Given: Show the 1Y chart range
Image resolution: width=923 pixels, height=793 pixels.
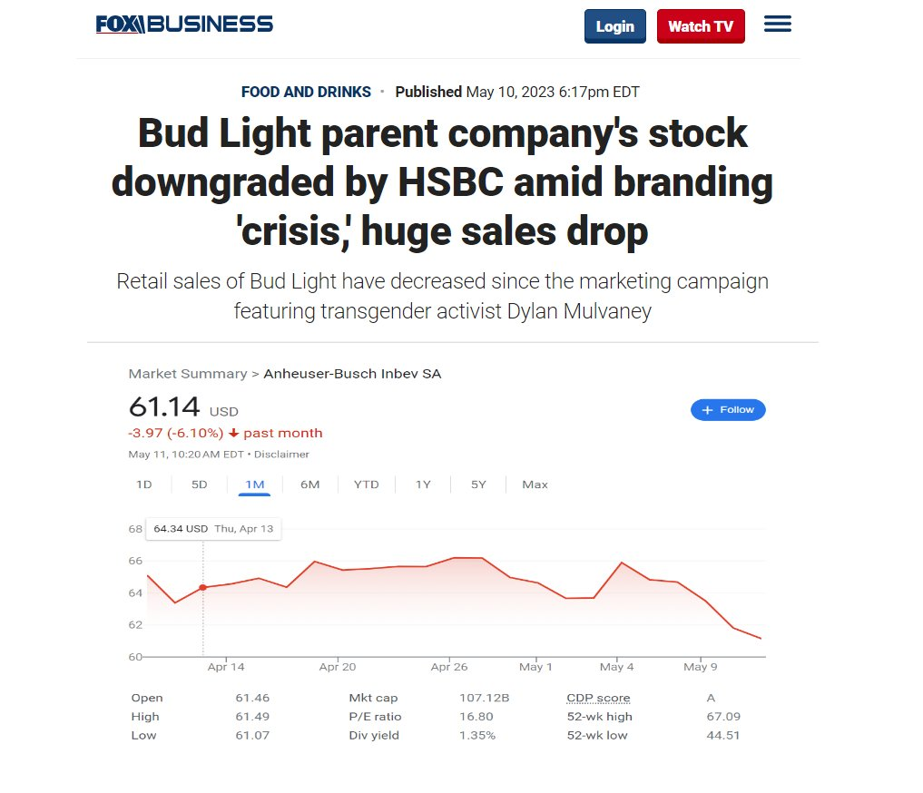Looking at the screenshot, I should 423,485.
